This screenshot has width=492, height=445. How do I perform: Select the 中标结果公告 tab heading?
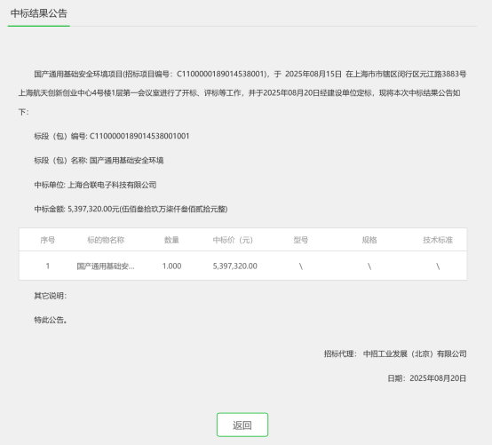[39, 13]
